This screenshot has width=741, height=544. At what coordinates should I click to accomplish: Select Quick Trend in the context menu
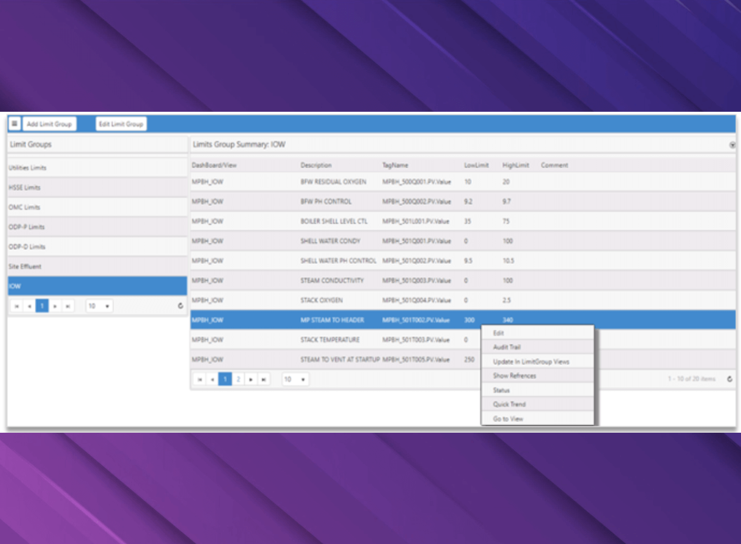click(509, 404)
